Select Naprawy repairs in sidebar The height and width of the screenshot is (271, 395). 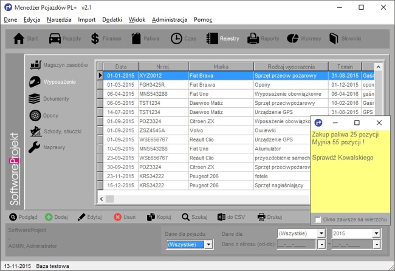click(x=47, y=147)
